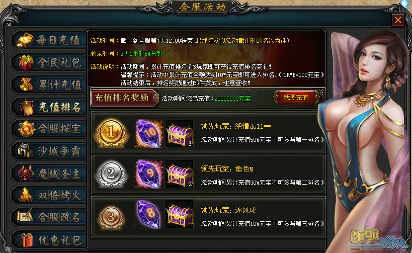Select the 魔域圣主 demon lord tab

pos(49,174)
